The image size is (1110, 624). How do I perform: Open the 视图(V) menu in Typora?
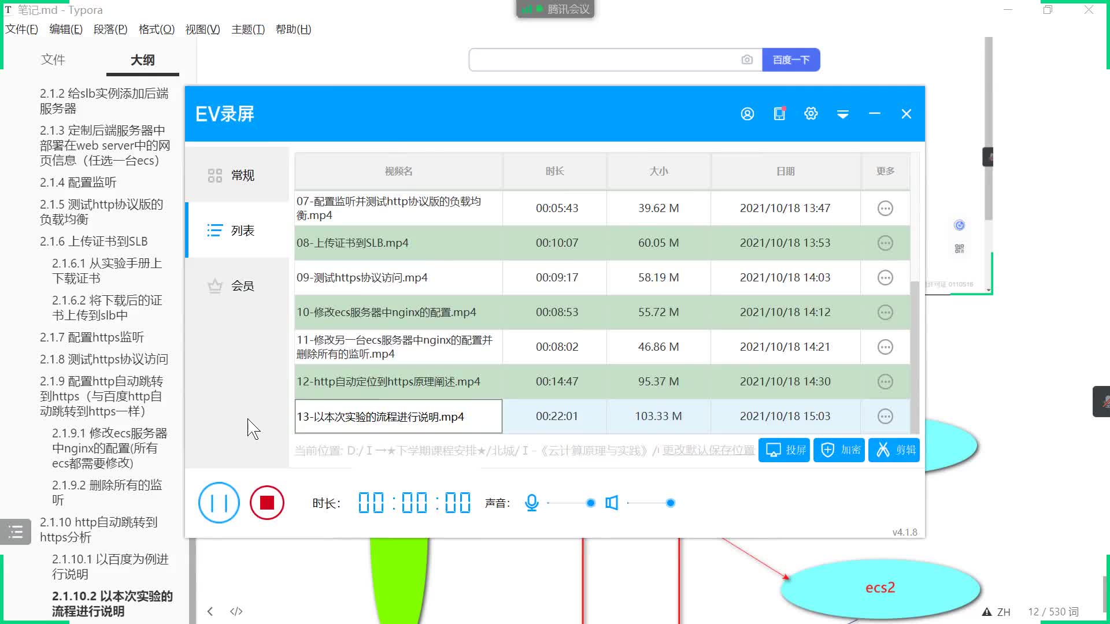click(x=202, y=29)
